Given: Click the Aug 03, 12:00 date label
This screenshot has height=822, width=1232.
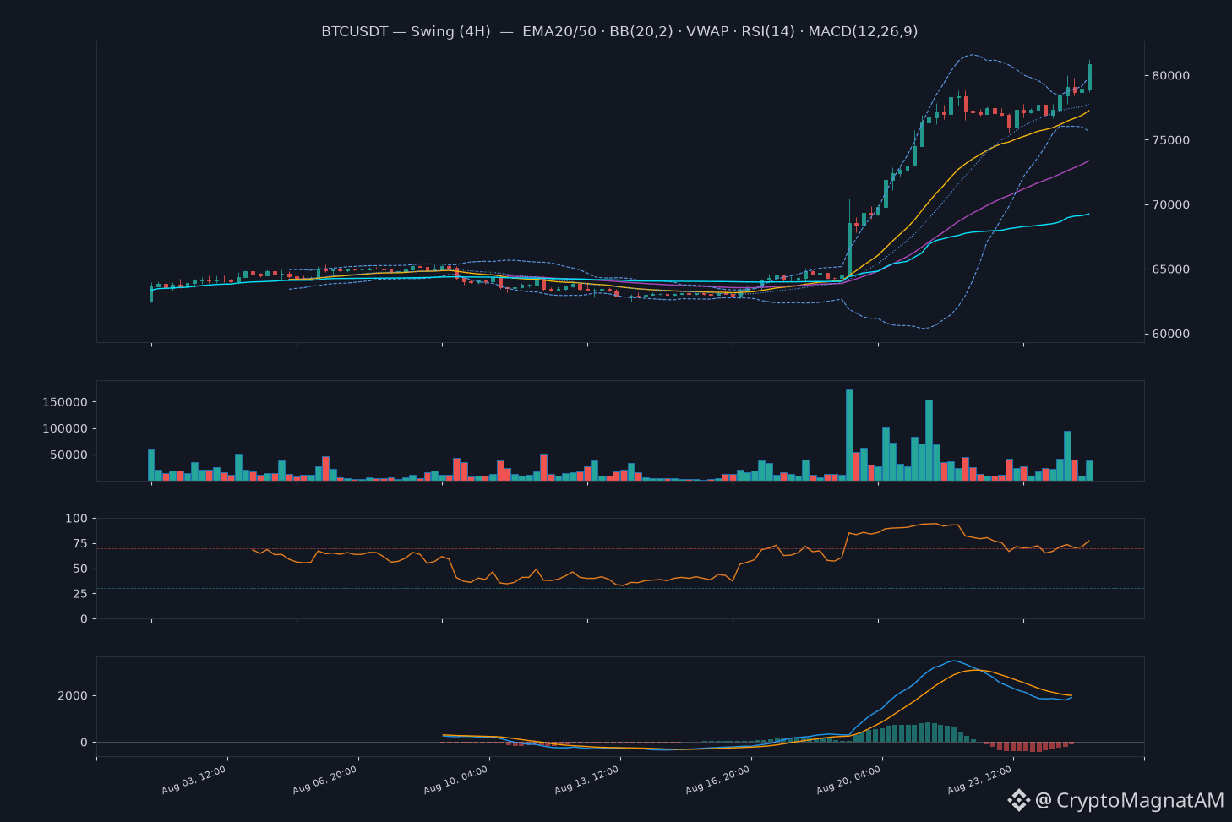Looking at the screenshot, I should pyautogui.click(x=194, y=780).
